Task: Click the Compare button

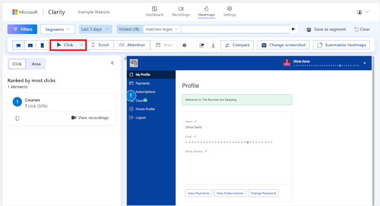Action: (237, 45)
